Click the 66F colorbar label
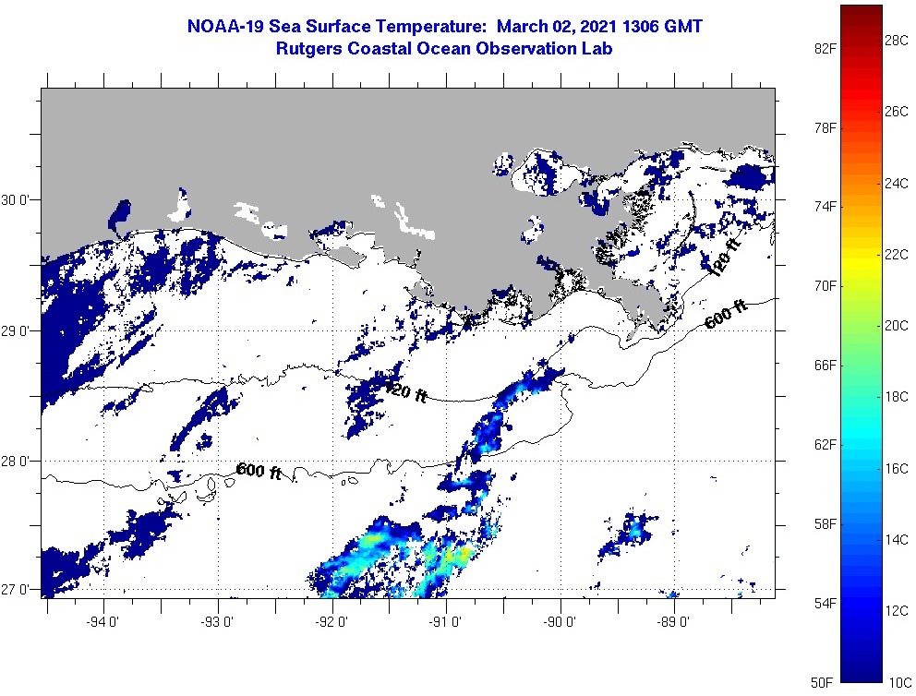This screenshot has height=696, width=916. coord(825,366)
